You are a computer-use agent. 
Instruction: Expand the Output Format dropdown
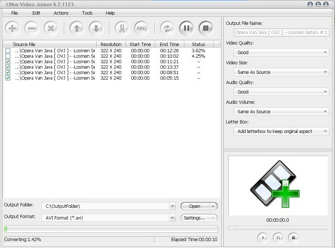pyautogui.click(x=172, y=218)
